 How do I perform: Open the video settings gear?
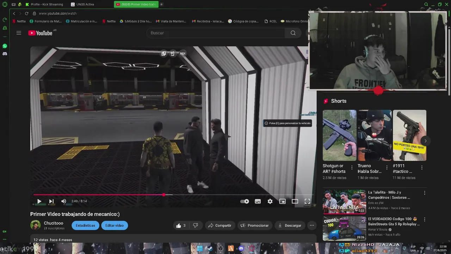[x=270, y=201]
